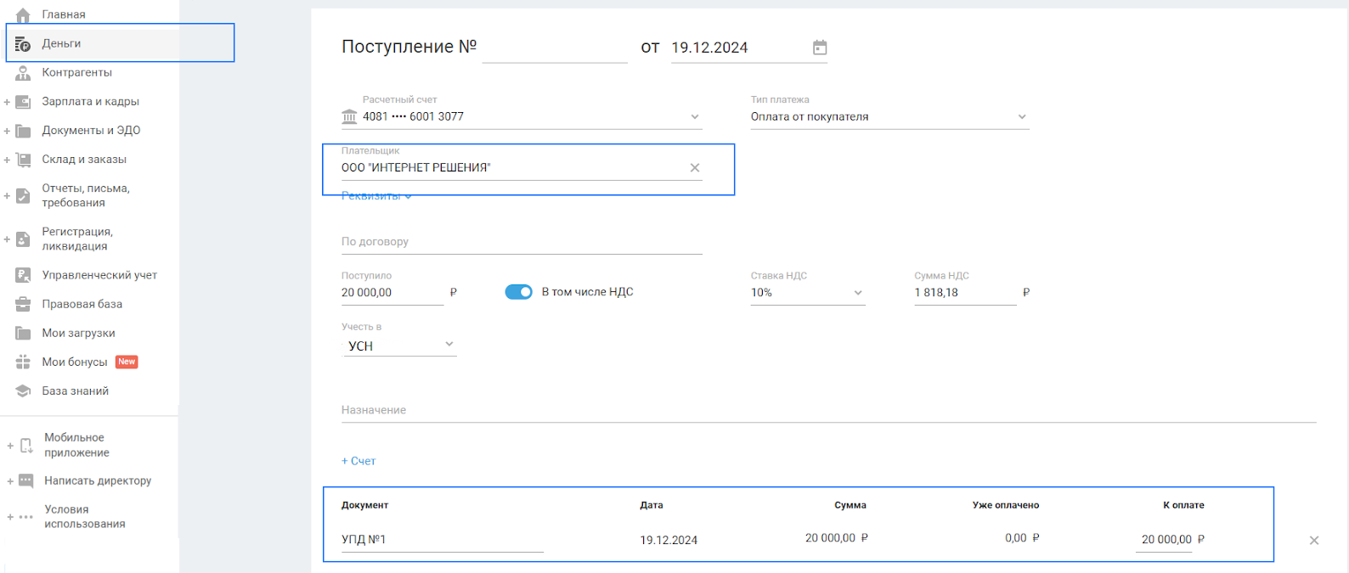Viewport: 1349px width, 573px height.
Task: Click the + Счет link
Action: click(358, 461)
